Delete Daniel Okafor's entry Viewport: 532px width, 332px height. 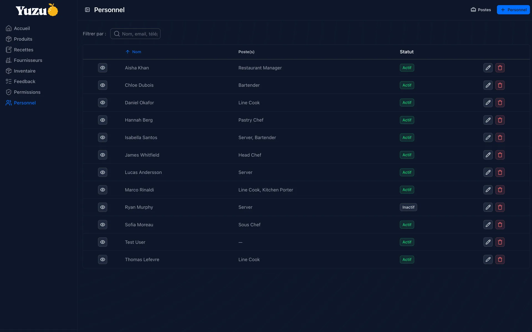coord(500,103)
